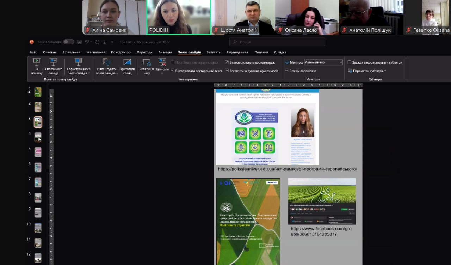Toggle Відтворювати дикторський текст checkbox
This screenshot has width=451, height=265.
[172, 71]
